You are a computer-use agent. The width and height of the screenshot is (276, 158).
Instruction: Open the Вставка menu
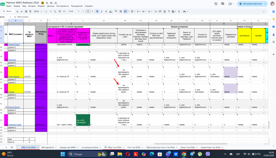(32, 6)
